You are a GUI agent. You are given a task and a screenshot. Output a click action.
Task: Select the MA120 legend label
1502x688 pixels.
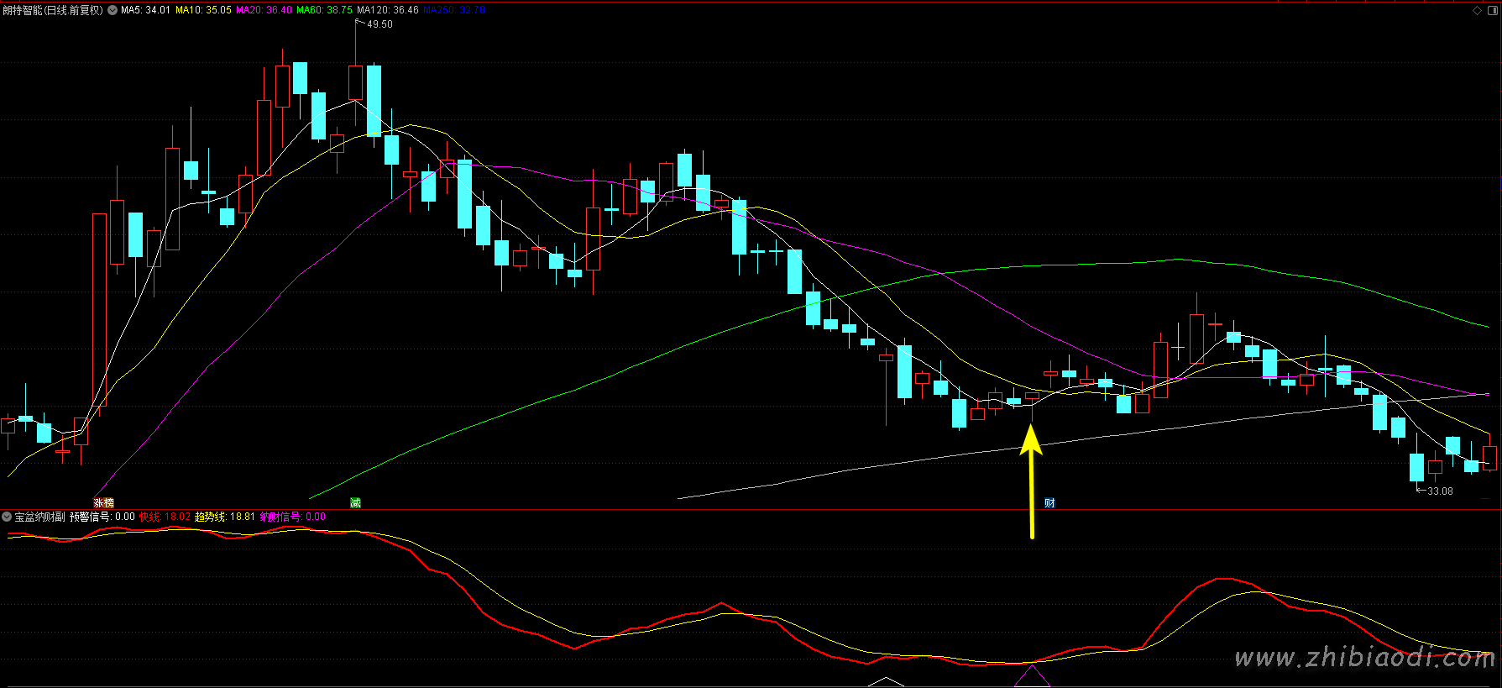tap(387, 10)
